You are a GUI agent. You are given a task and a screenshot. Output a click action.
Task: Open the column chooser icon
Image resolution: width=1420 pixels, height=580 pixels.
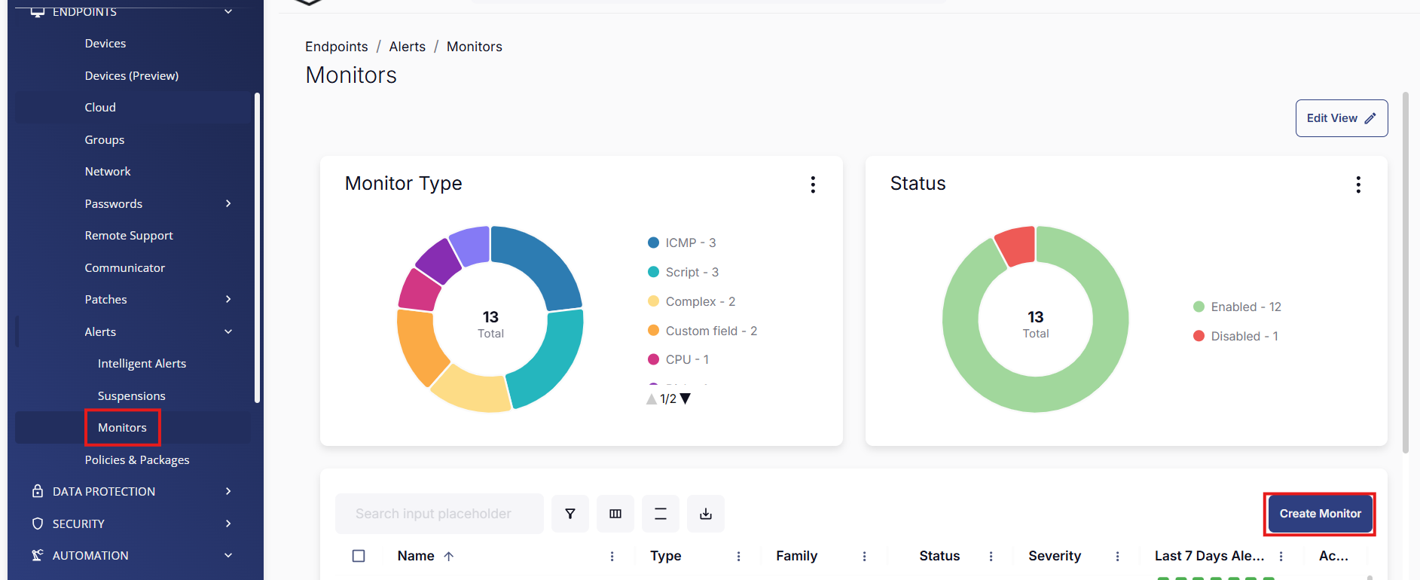click(x=615, y=514)
